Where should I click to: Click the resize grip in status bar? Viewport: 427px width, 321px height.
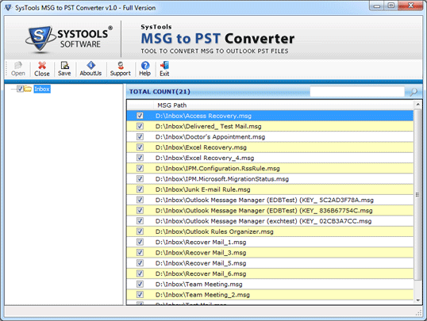pyautogui.click(x=418, y=313)
